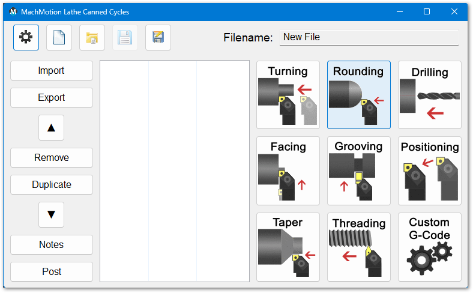The width and height of the screenshot is (473, 293).
Task: Click the Import button
Action: (52, 70)
